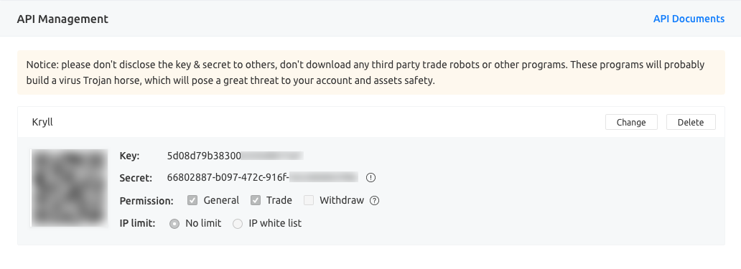Click the Permission: field label
This screenshot has width=741, height=269.
click(146, 201)
